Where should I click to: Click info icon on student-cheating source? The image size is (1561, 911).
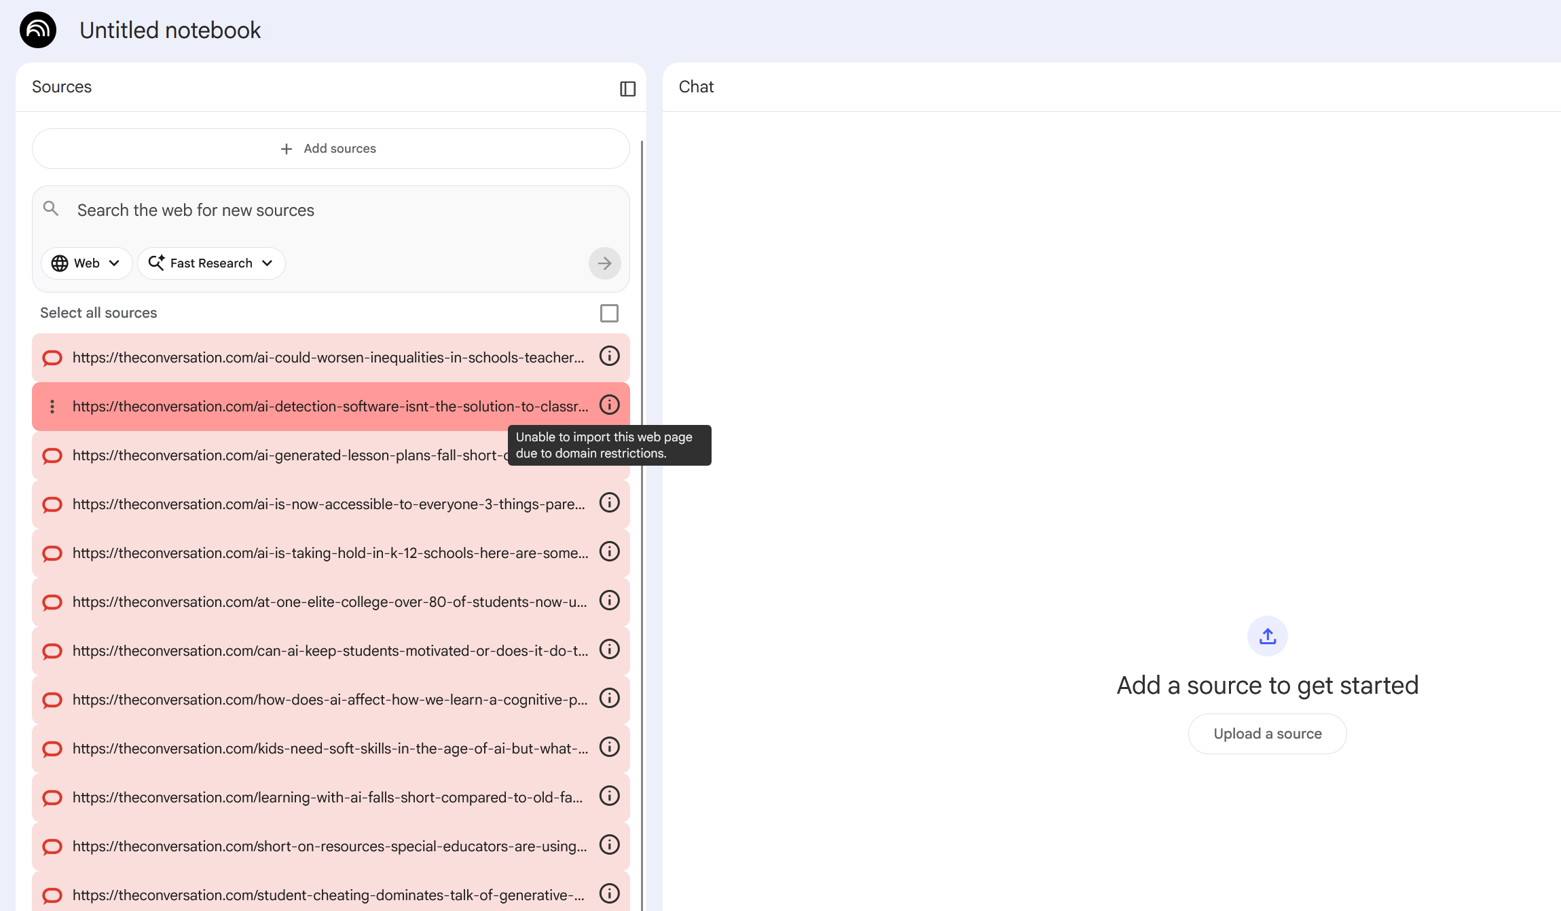[x=609, y=893]
